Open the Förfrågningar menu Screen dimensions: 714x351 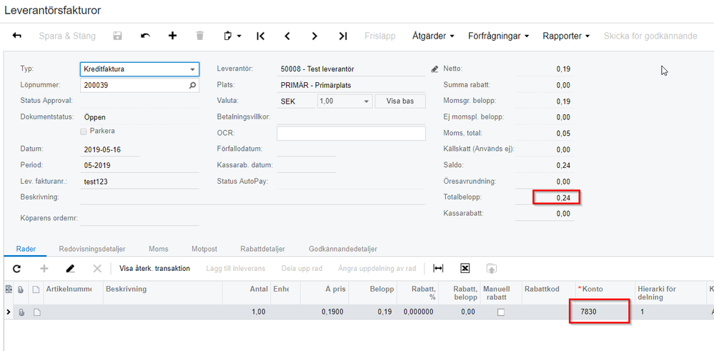[499, 36]
